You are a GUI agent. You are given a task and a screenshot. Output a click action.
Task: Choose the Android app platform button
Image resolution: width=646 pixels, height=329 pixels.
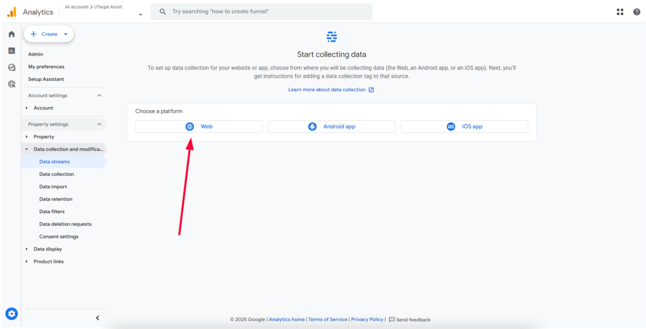pos(332,127)
